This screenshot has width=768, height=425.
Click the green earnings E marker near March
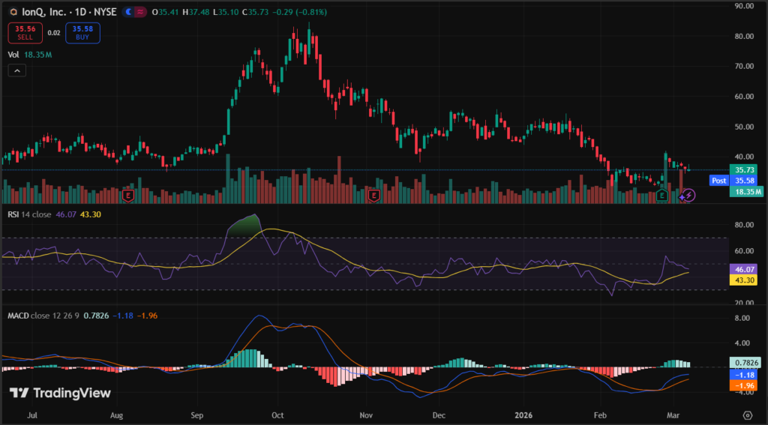tap(662, 195)
